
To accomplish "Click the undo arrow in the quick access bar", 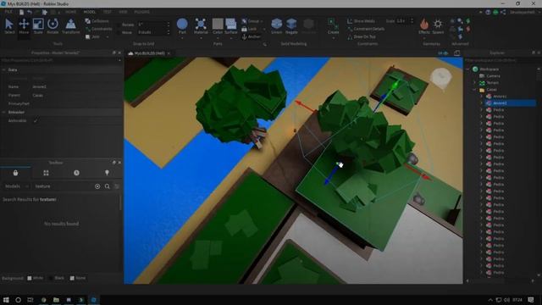I will (30, 12).
